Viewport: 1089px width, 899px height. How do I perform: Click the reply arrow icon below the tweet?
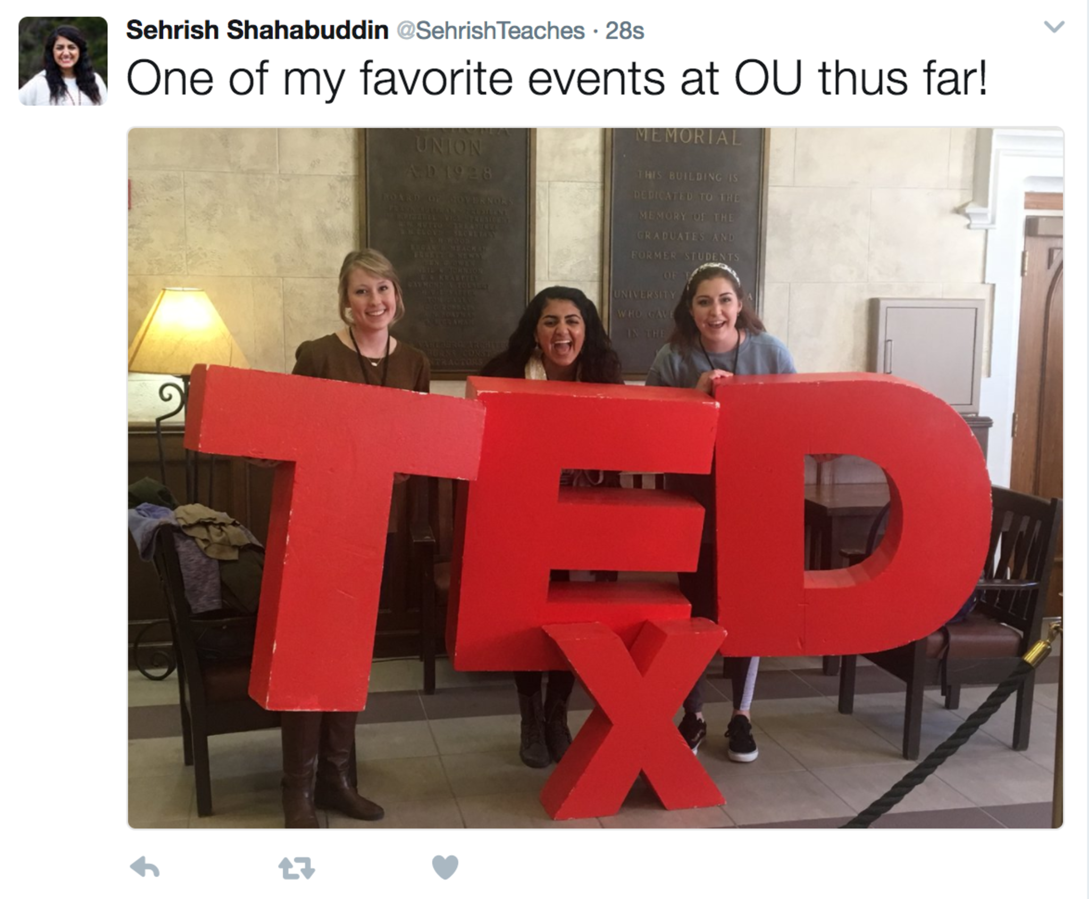[145, 867]
